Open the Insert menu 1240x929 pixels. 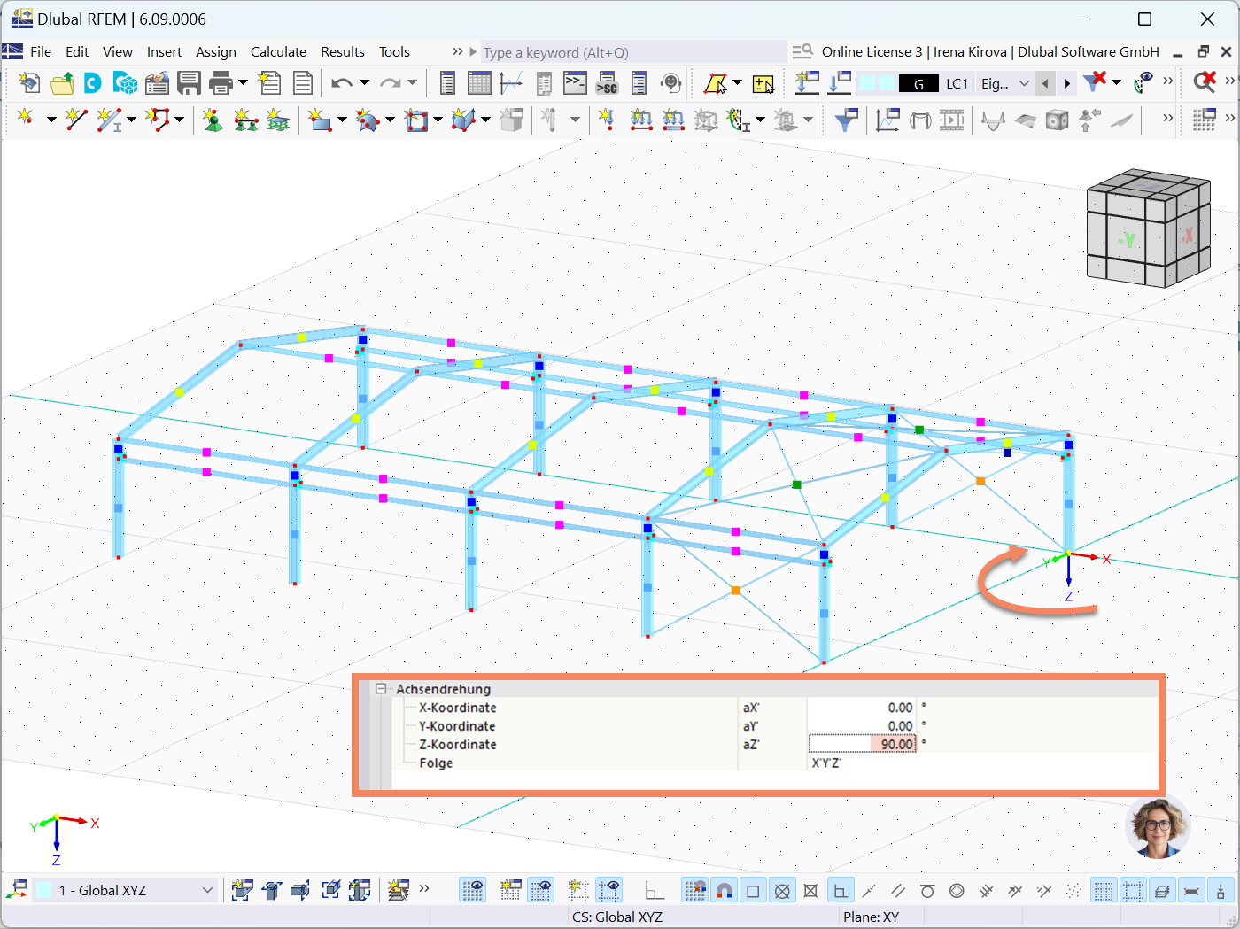[x=164, y=51]
